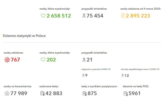Click the small ribbon icon beside 12
Screen dimensions: 163x106
(x=122, y=75)
